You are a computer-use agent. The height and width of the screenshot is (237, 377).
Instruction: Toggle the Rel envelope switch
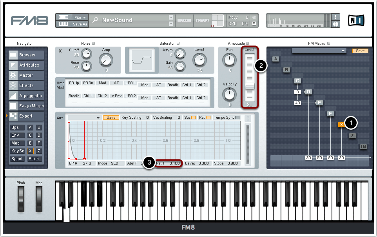208,118
